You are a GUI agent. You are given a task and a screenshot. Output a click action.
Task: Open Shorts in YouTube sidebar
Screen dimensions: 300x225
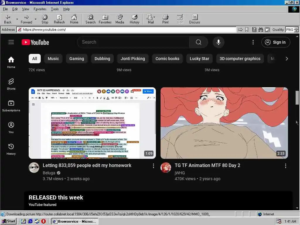pos(11,84)
